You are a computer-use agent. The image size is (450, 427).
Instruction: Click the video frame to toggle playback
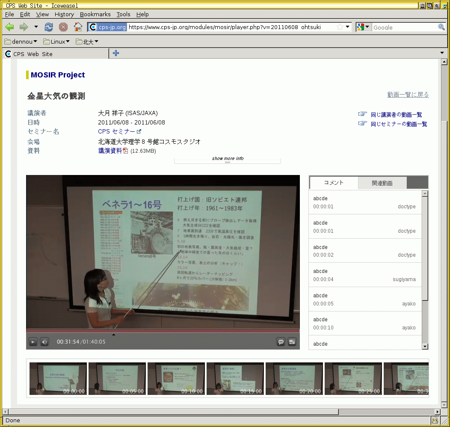tap(163, 252)
